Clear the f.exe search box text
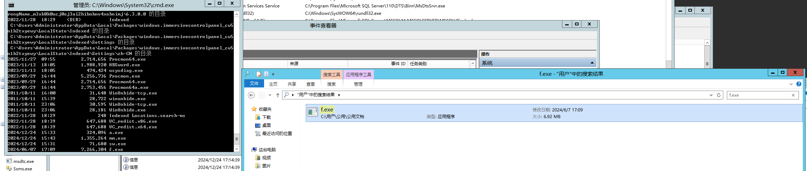This screenshot has height=171, width=807. tap(793, 95)
